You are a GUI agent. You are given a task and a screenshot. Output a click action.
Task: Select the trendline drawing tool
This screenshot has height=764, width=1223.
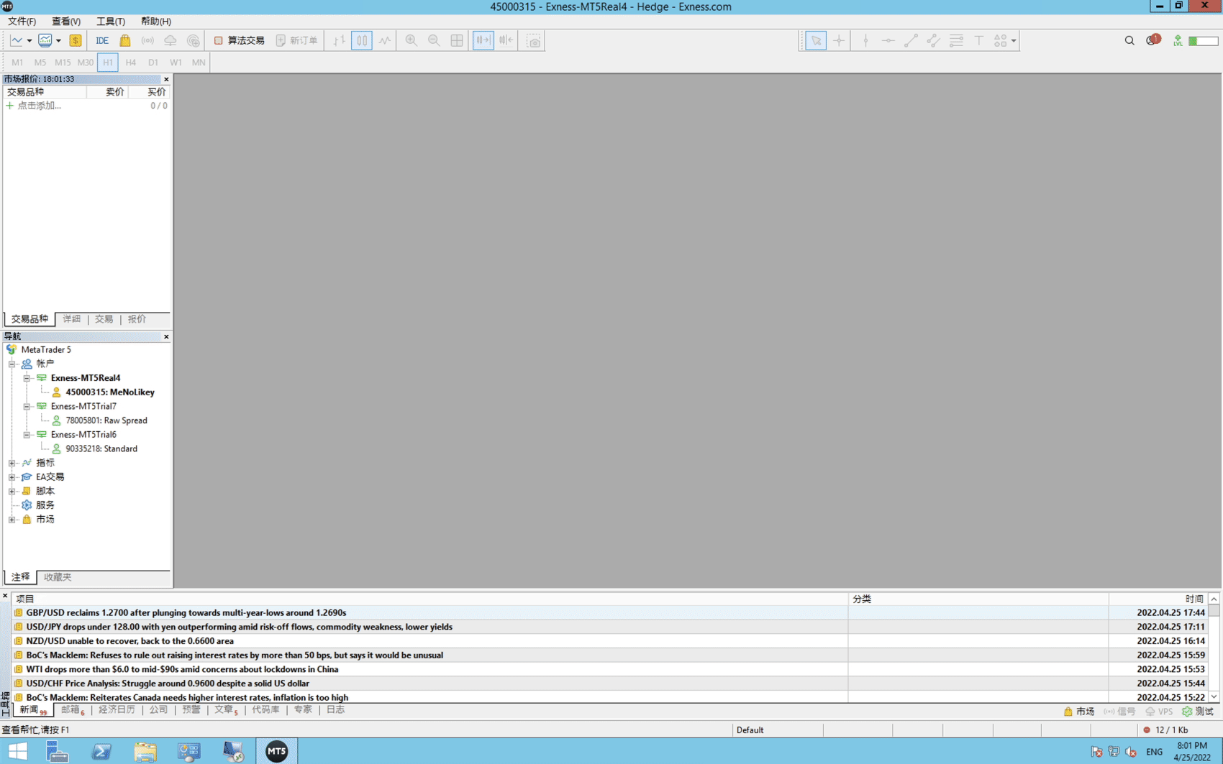(911, 41)
